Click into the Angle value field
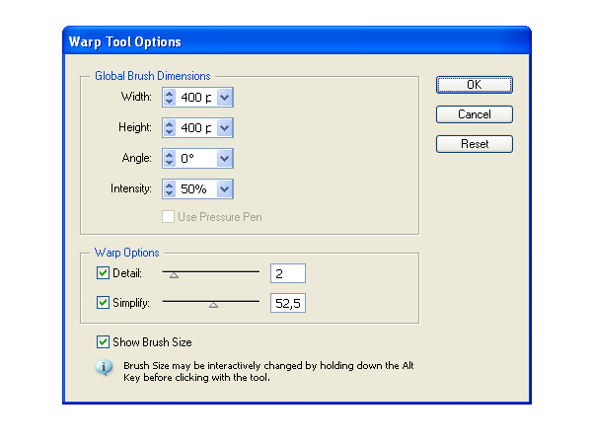Image resolution: width=592 pixels, height=444 pixels. (196, 159)
